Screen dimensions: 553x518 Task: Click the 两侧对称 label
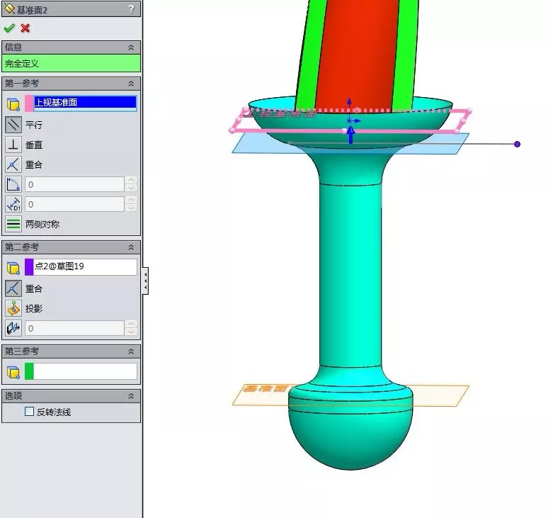click(x=42, y=225)
